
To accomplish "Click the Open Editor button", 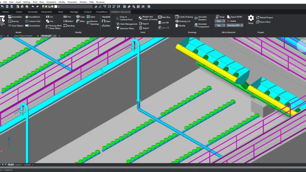I will coord(263,22).
